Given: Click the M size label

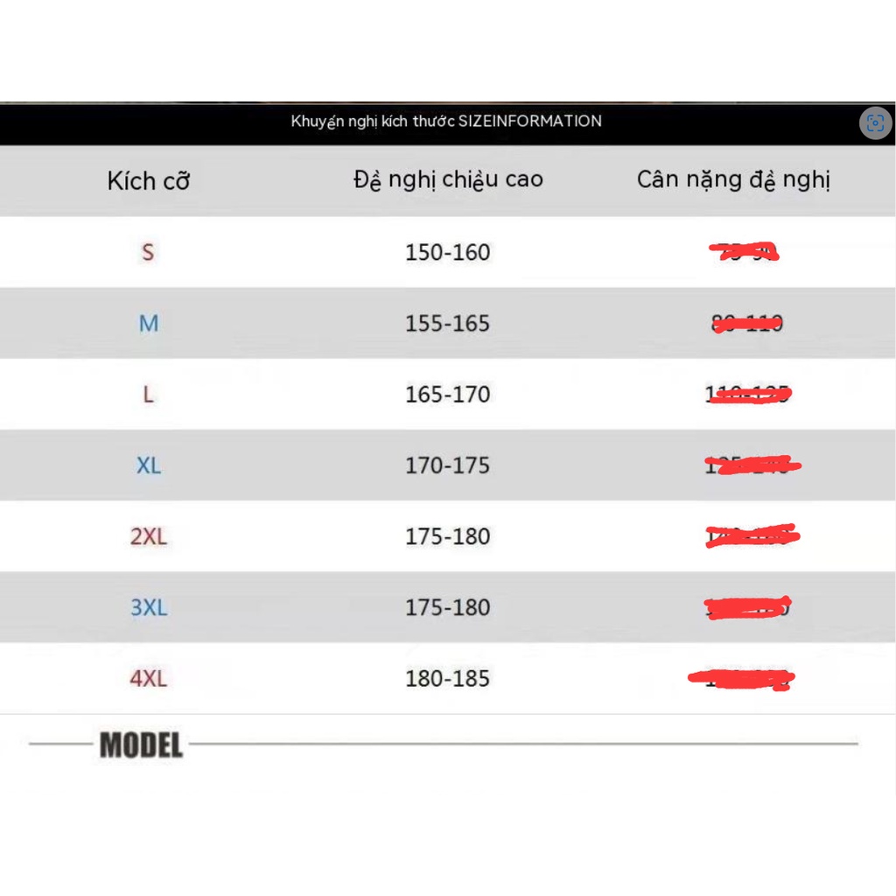Looking at the screenshot, I should (149, 324).
